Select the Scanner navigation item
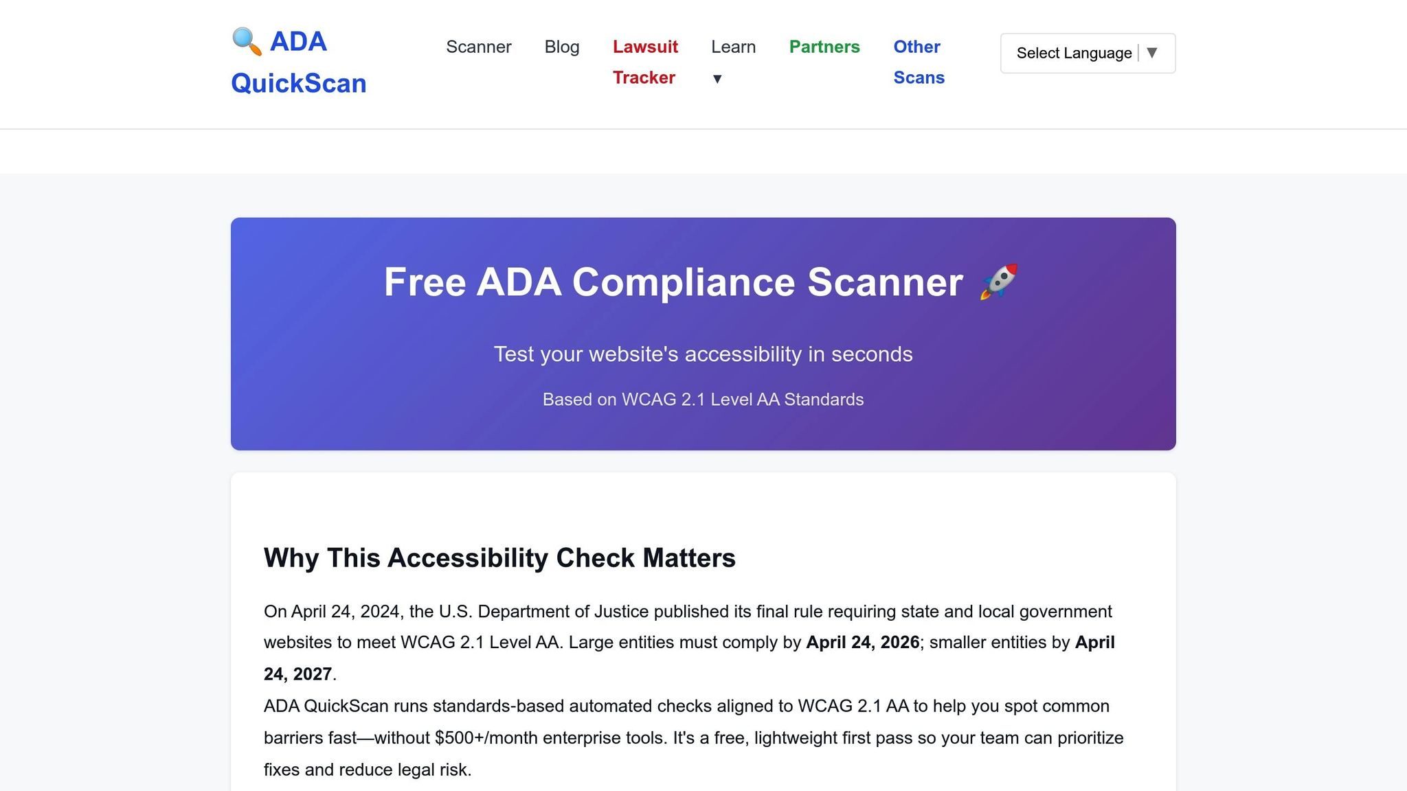Screen dimensions: 1407x791 (x=479, y=47)
